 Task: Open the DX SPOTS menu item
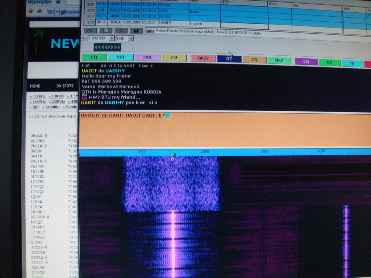[x=64, y=86]
